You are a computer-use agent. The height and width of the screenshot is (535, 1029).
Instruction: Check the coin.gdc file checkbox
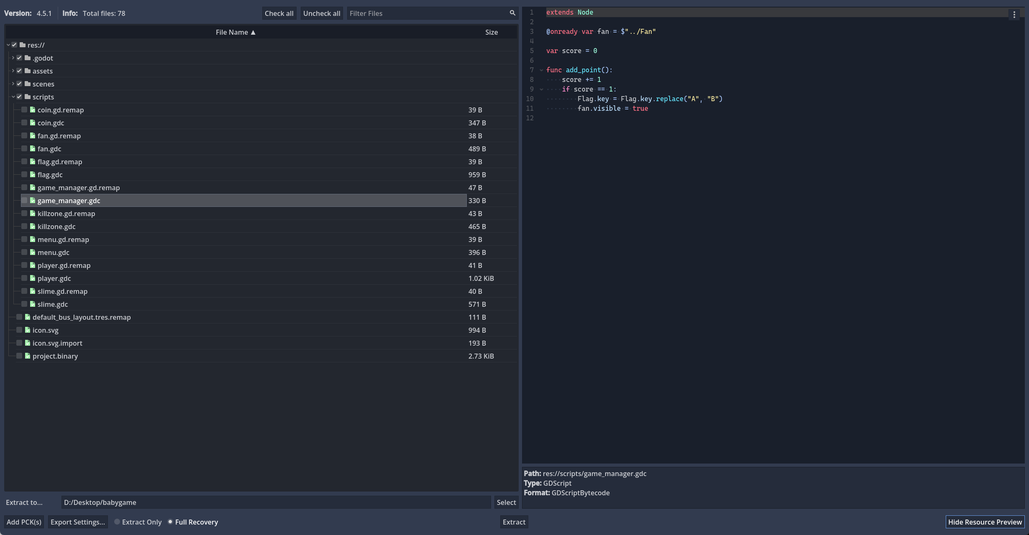pos(24,123)
